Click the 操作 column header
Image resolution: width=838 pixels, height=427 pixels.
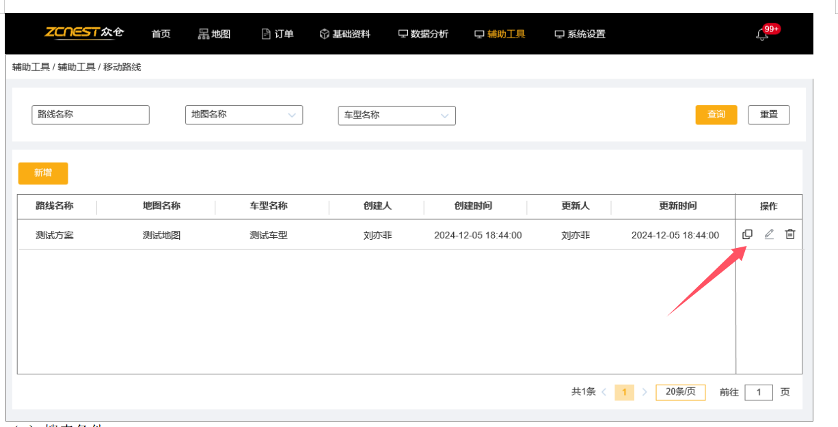coord(769,206)
